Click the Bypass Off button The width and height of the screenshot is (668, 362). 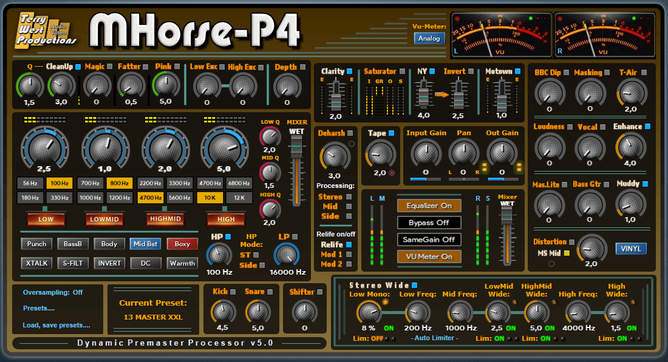pyautogui.click(x=429, y=223)
